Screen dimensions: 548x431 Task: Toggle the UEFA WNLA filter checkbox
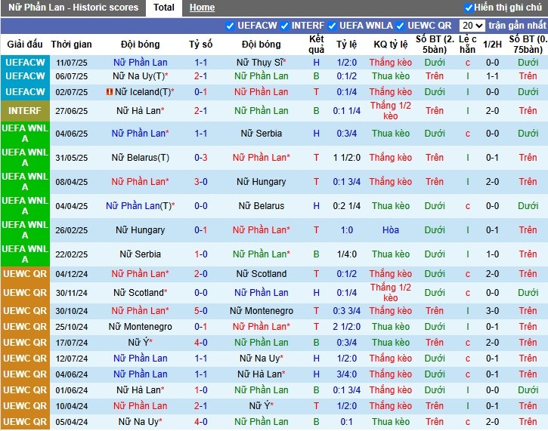pyautogui.click(x=333, y=26)
